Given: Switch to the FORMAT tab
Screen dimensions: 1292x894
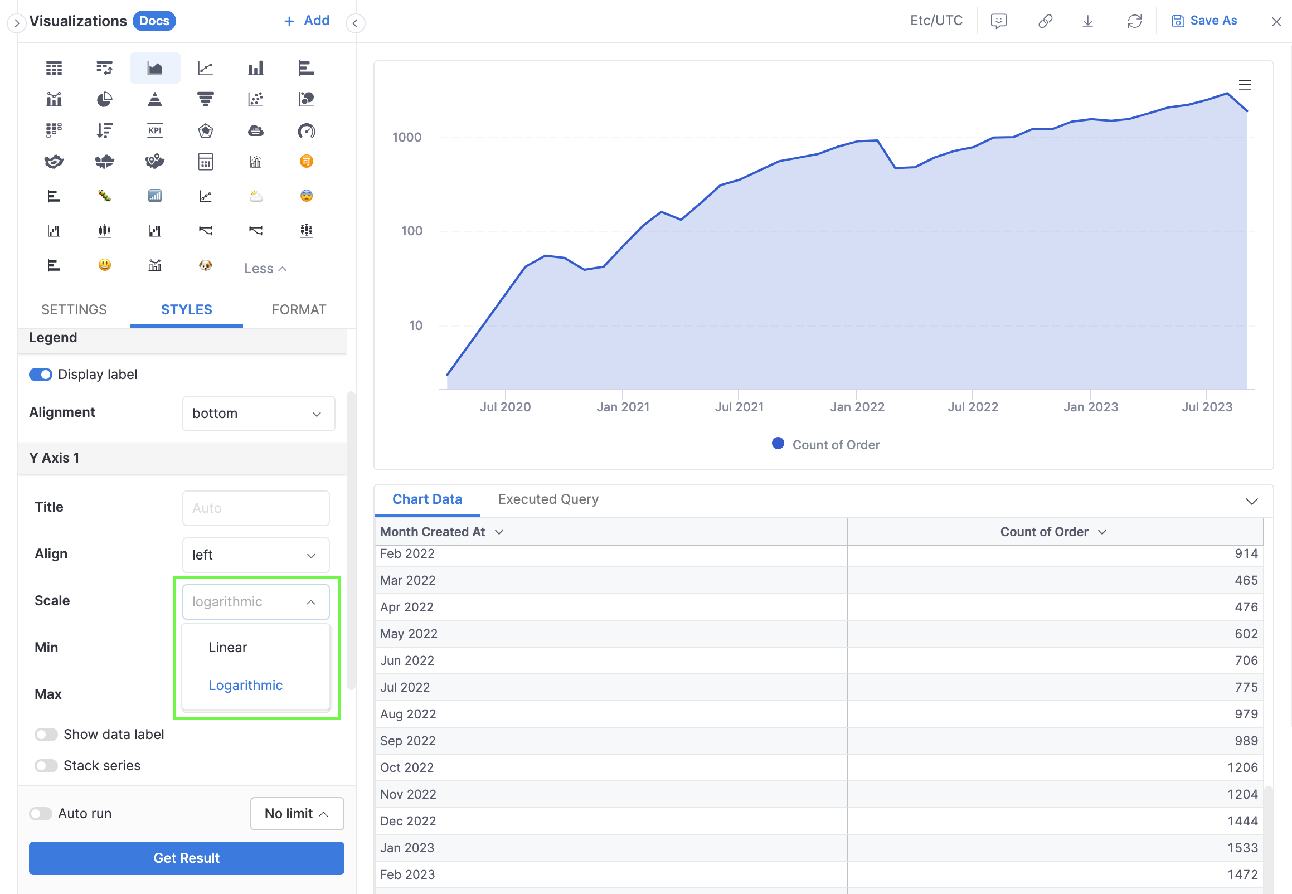Looking at the screenshot, I should click(299, 309).
